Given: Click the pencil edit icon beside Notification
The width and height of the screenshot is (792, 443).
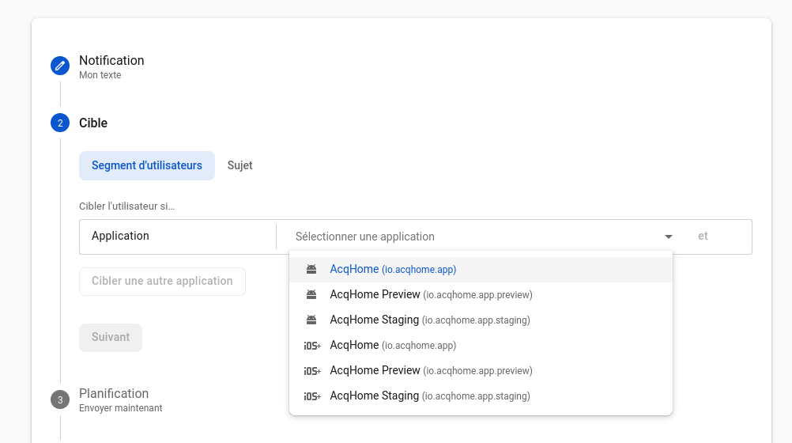Looking at the screenshot, I should [x=60, y=66].
